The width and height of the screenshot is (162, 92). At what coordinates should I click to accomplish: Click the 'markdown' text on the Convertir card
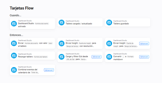(118, 59)
